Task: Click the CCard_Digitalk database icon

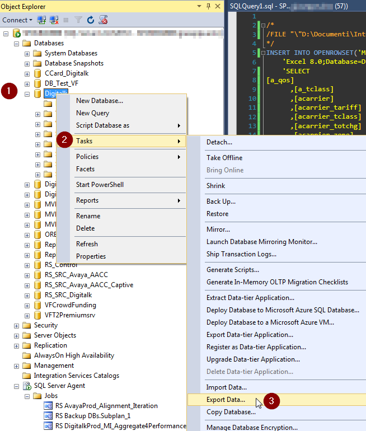Action: pos(37,73)
